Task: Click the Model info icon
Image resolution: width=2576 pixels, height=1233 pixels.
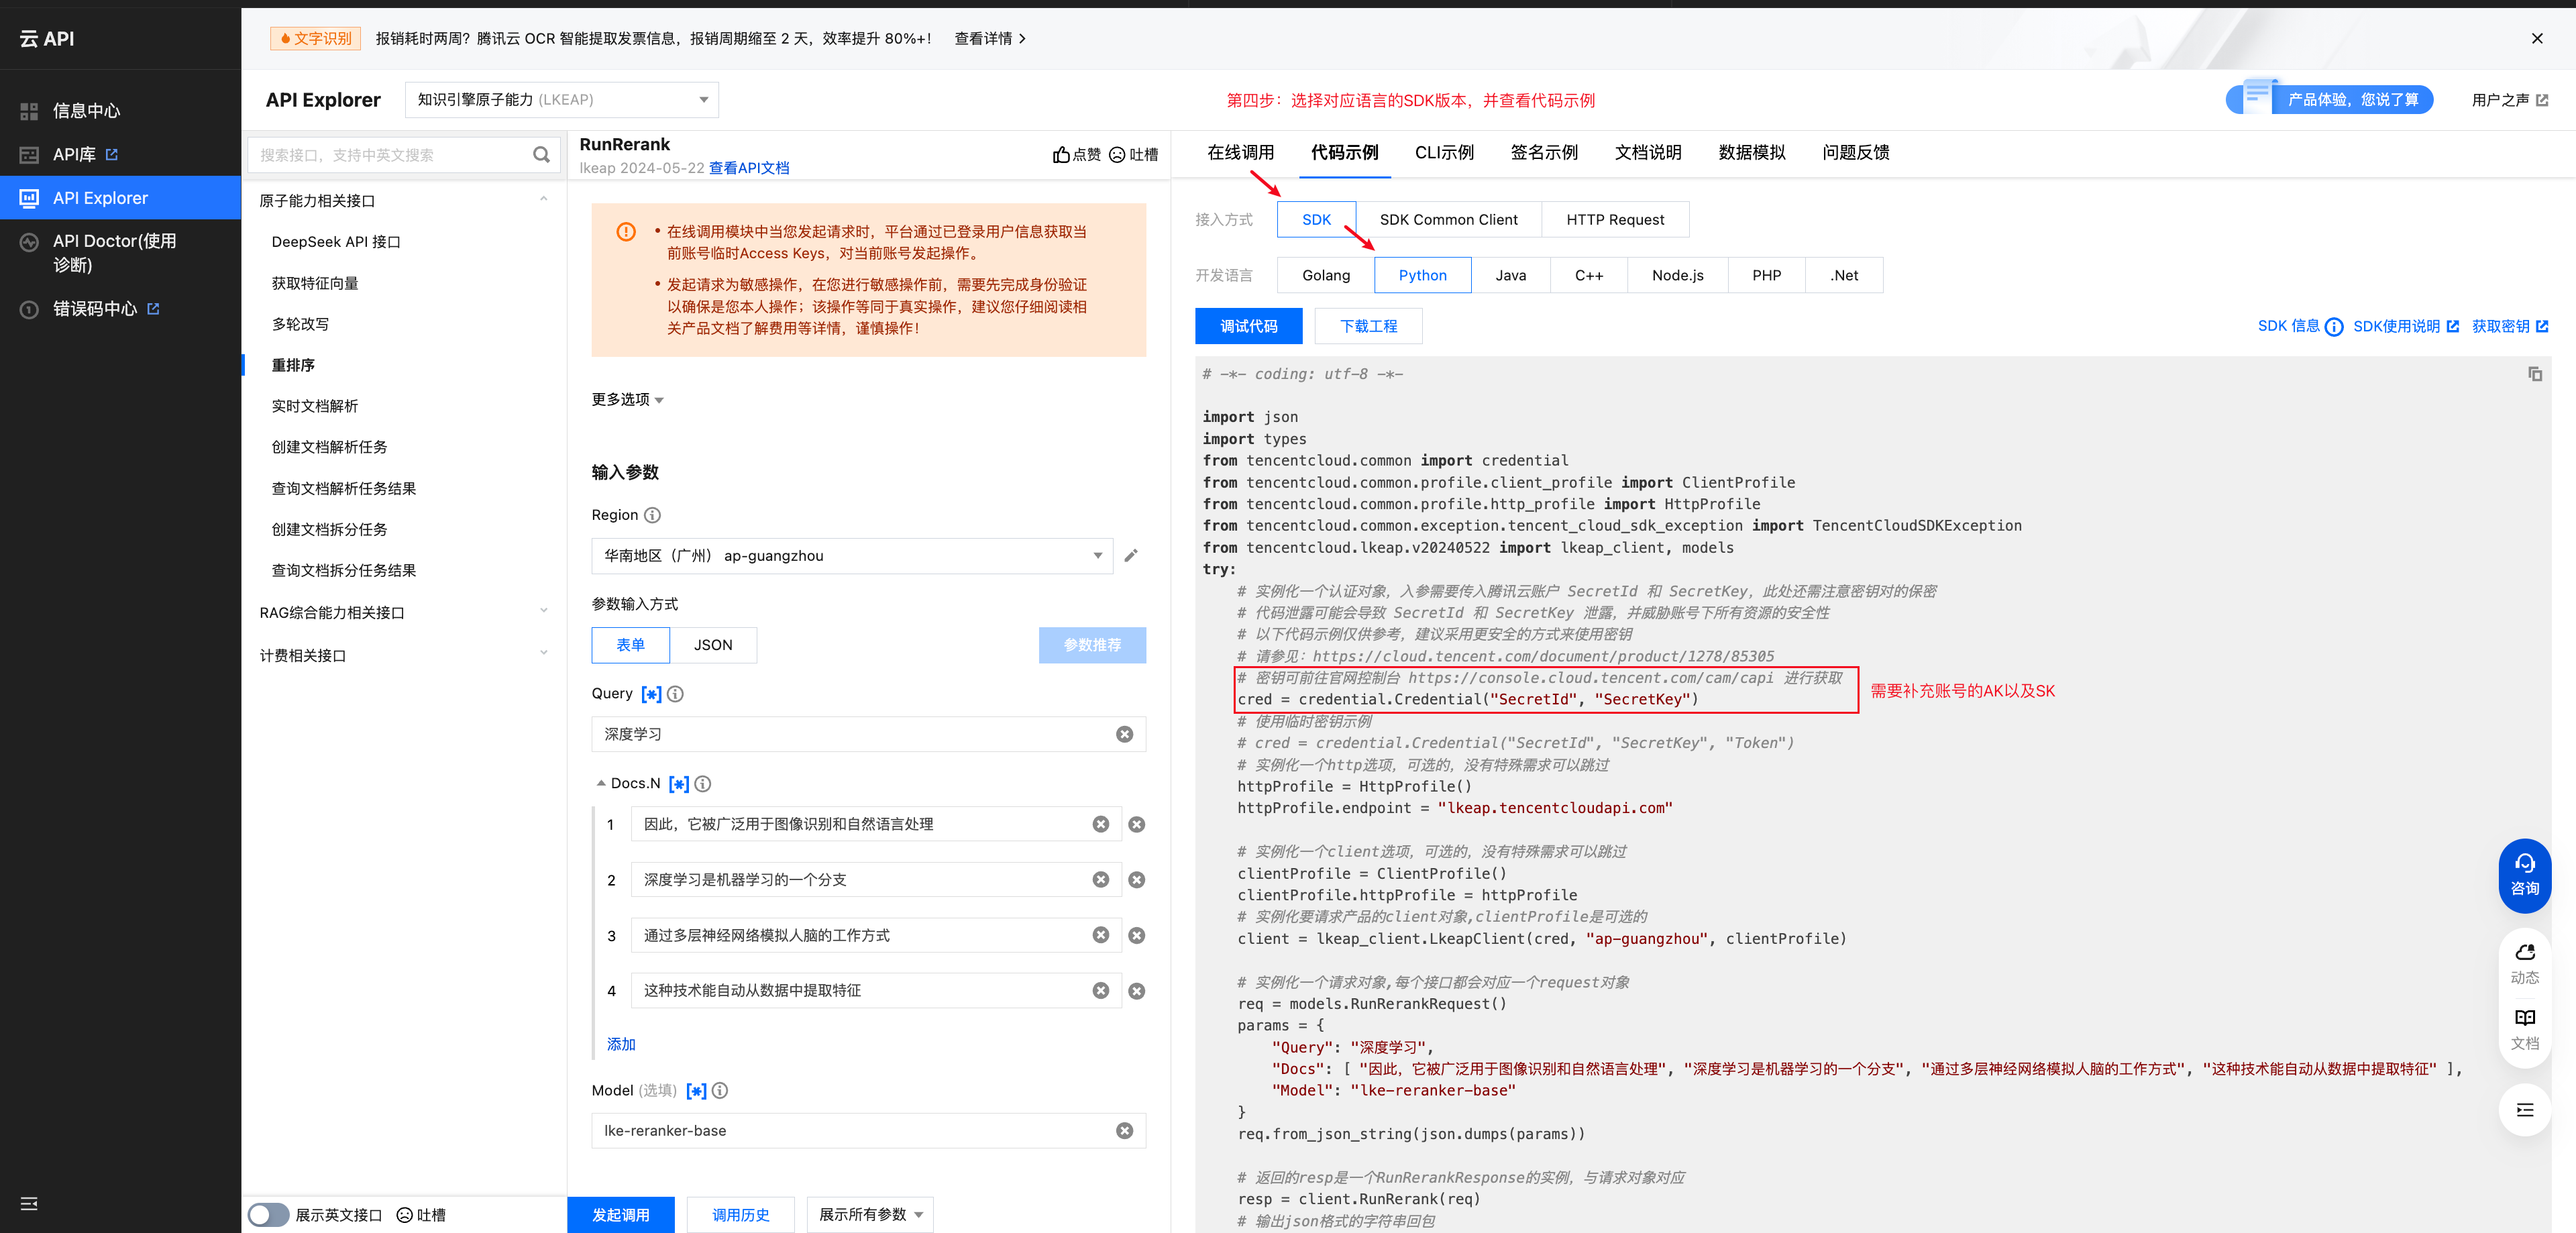Action: [x=720, y=1091]
